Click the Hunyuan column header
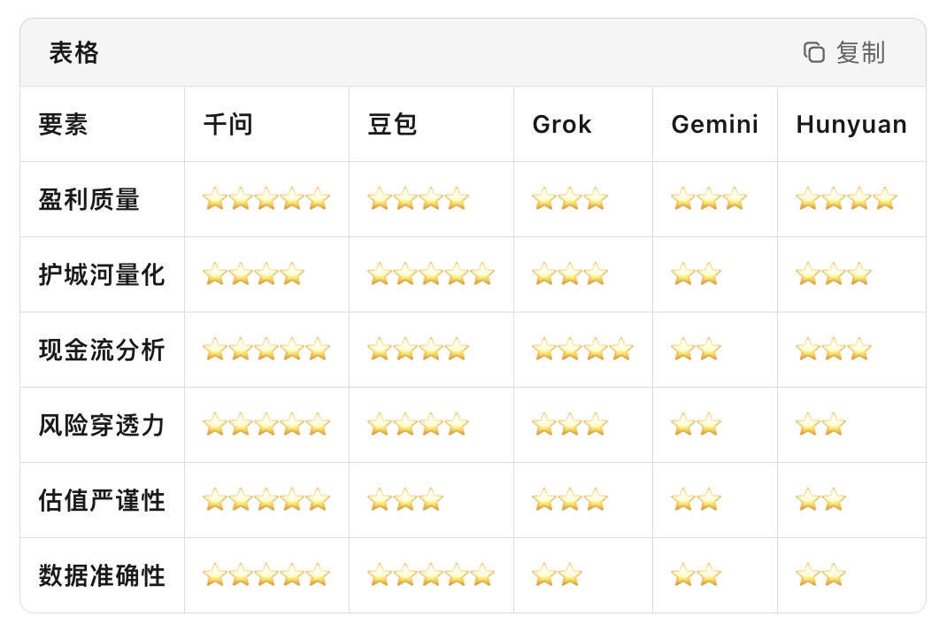Viewport: 947px width, 632px height. [x=851, y=125]
